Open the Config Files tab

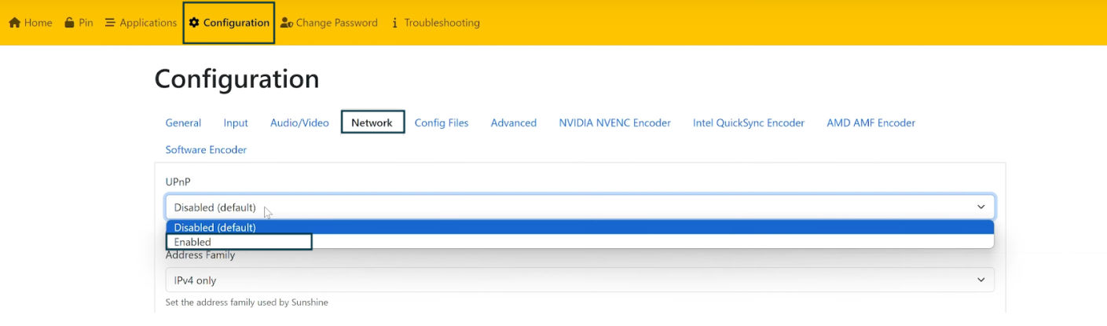[442, 123]
